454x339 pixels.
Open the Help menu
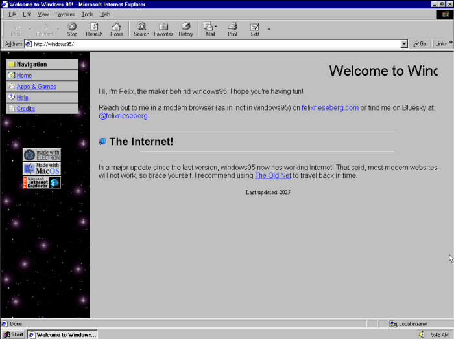[x=105, y=14]
